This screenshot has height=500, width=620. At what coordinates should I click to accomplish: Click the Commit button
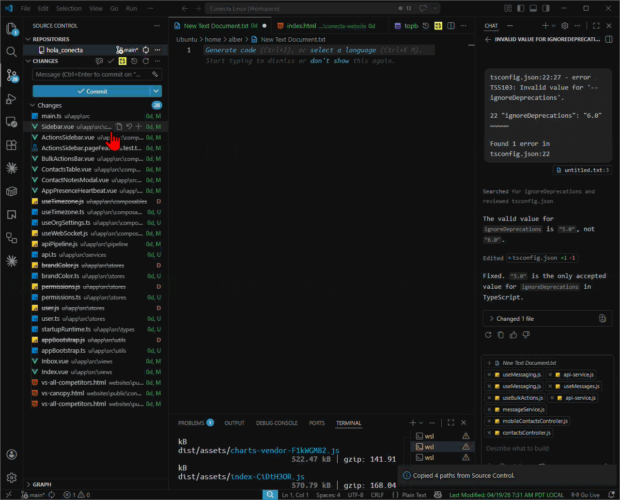92,91
